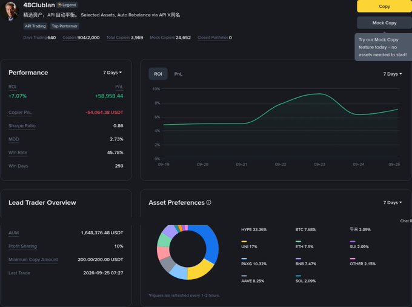Open chart 7 Days period dropdown

392,74
